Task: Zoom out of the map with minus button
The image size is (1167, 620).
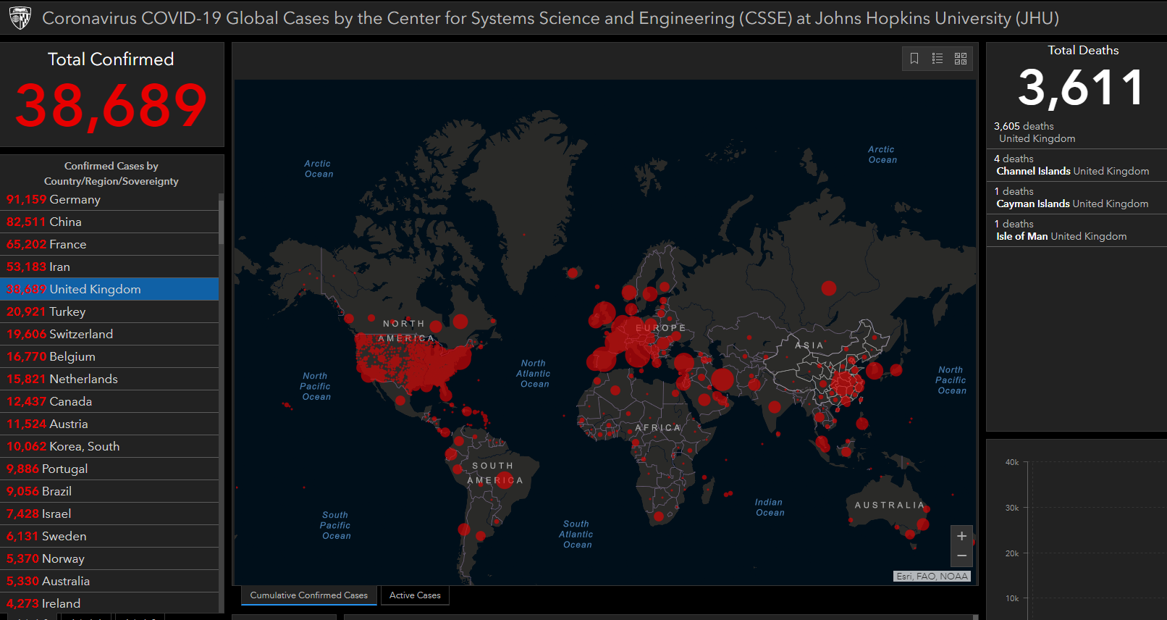Action: (x=961, y=556)
